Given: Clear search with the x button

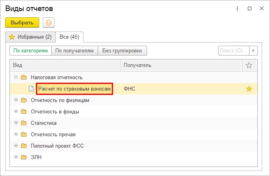Looking at the screenshot, I should (253, 51).
